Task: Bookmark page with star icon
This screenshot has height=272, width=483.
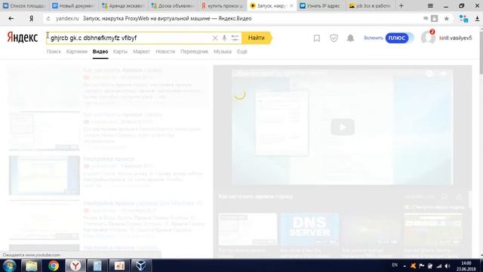Action: tap(446, 18)
